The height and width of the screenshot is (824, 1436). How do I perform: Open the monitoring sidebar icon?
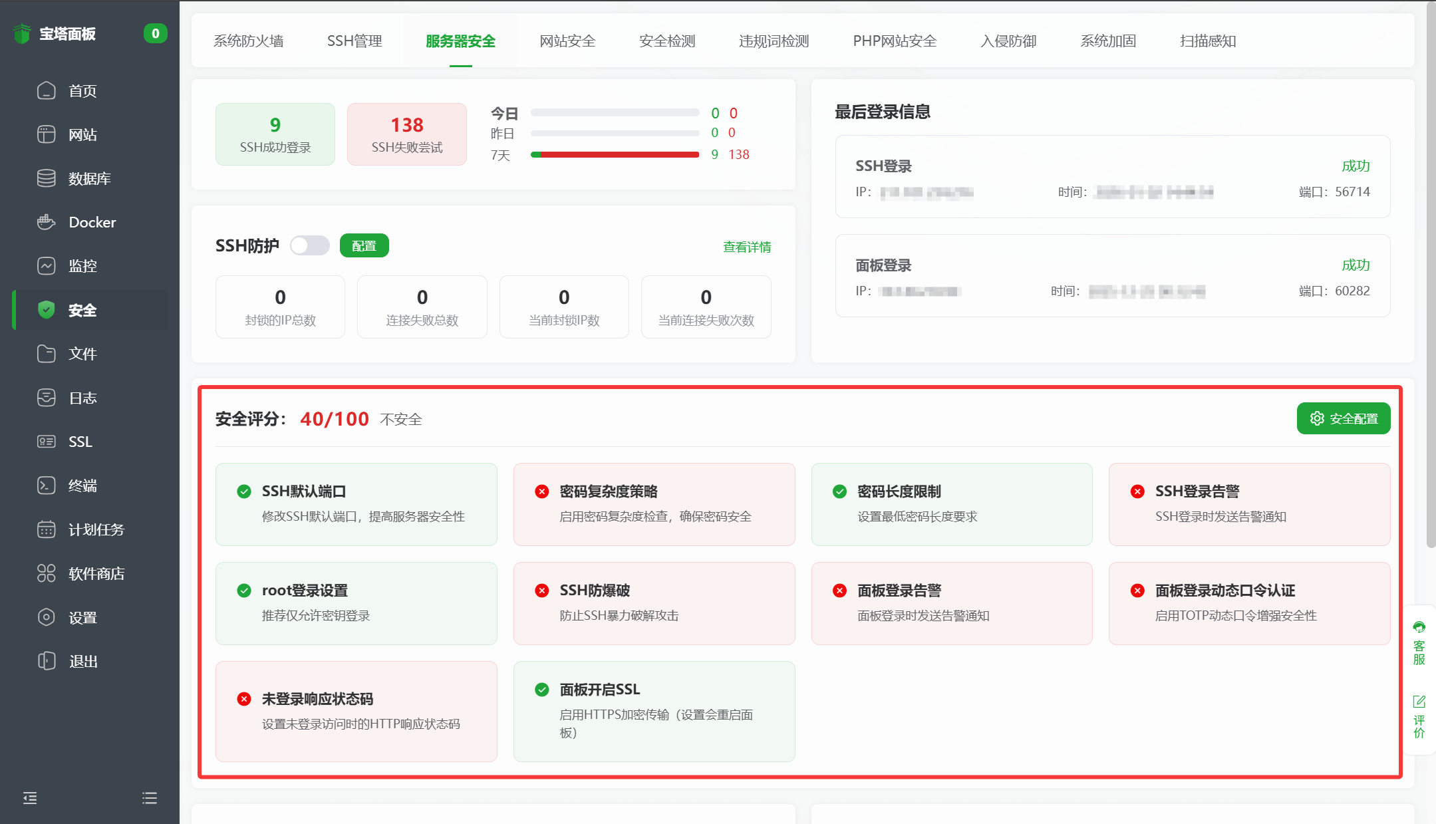[x=46, y=266]
